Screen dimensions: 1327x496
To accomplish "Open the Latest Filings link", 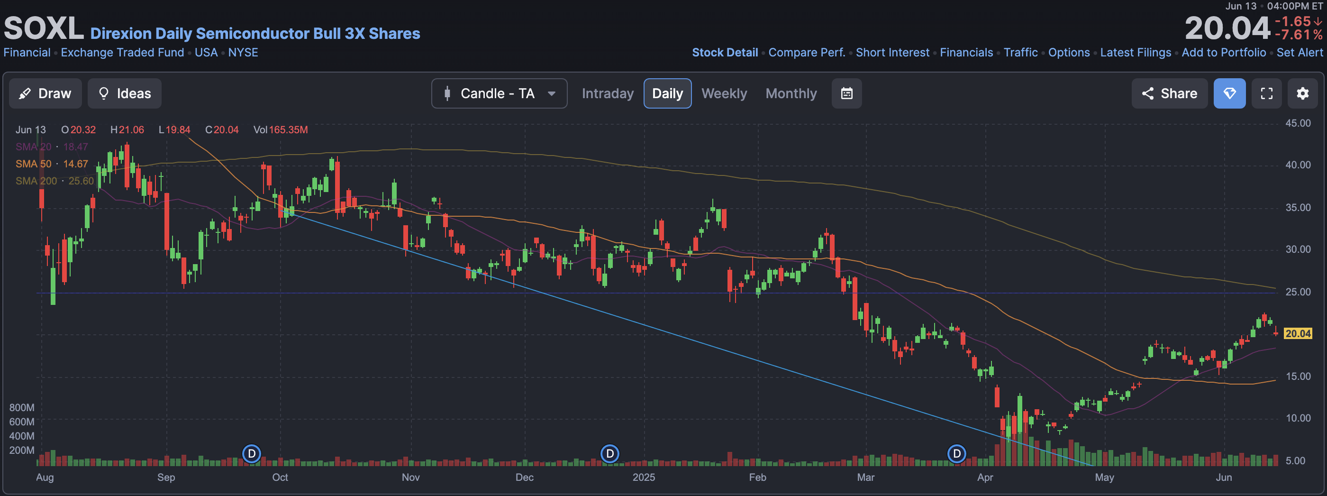I will [x=1136, y=53].
